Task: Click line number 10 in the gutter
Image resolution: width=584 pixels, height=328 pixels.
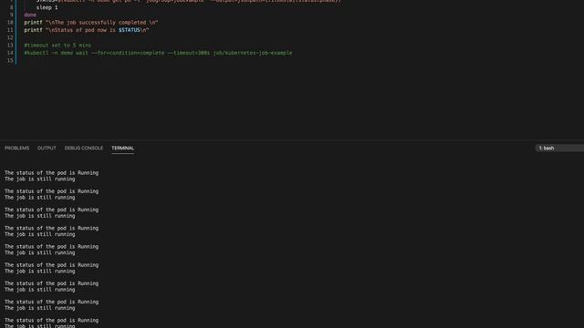Action: pos(10,22)
